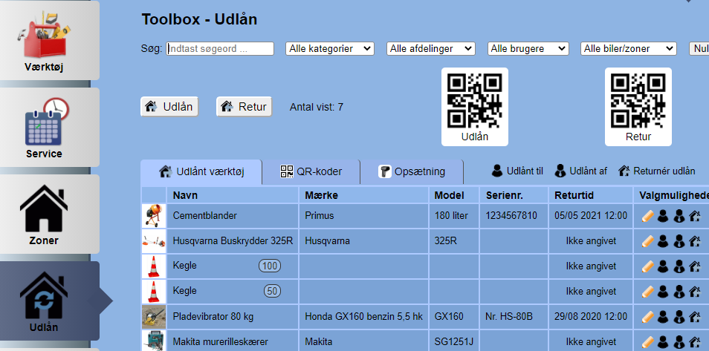Edit the Makita murerilleskærer loan

(x=647, y=342)
